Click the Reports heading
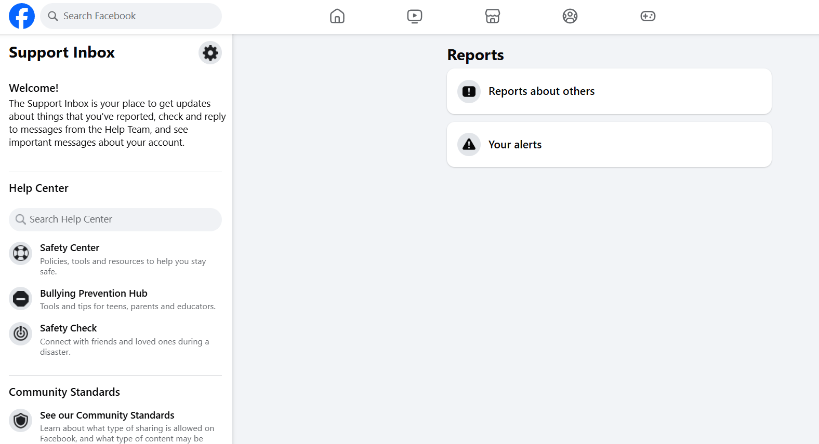The height and width of the screenshot is (444, 819). pos(475,55)
